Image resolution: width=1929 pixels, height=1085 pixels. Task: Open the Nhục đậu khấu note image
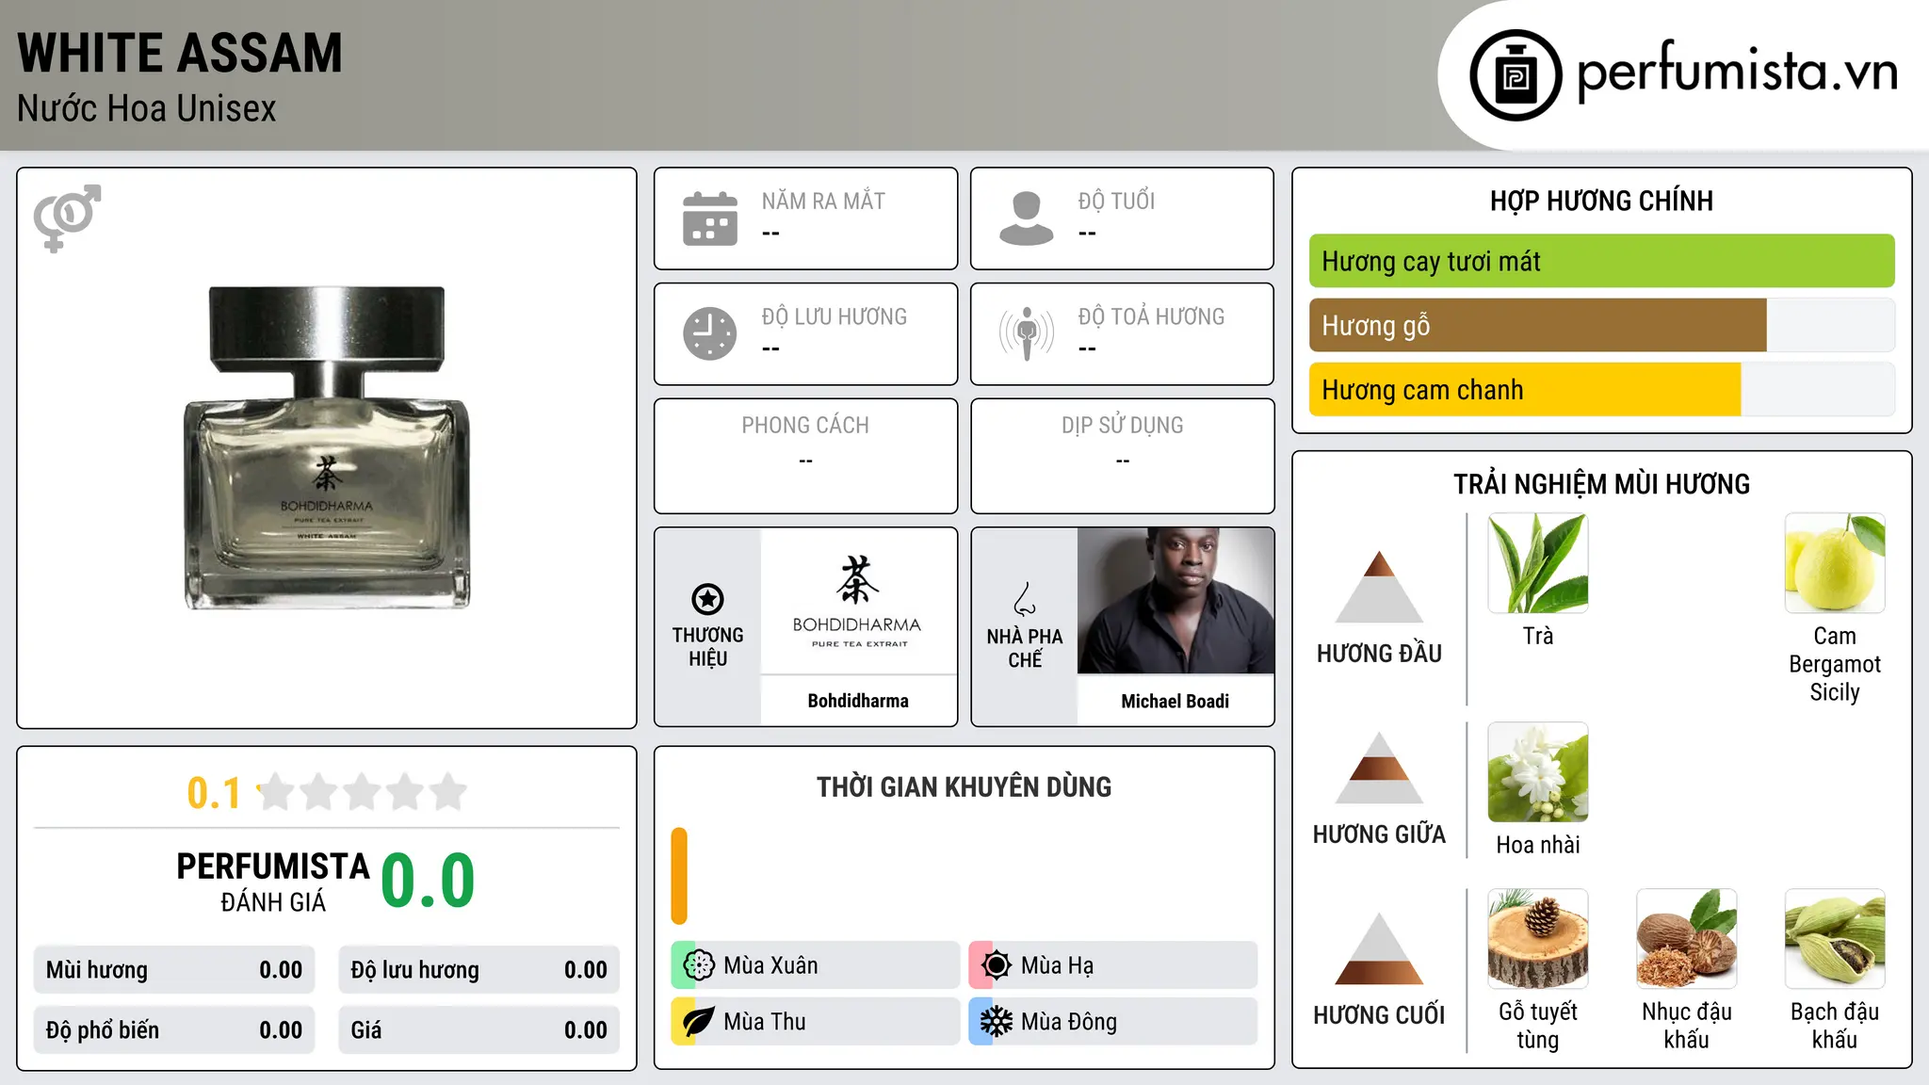(x=1686, y=939)
